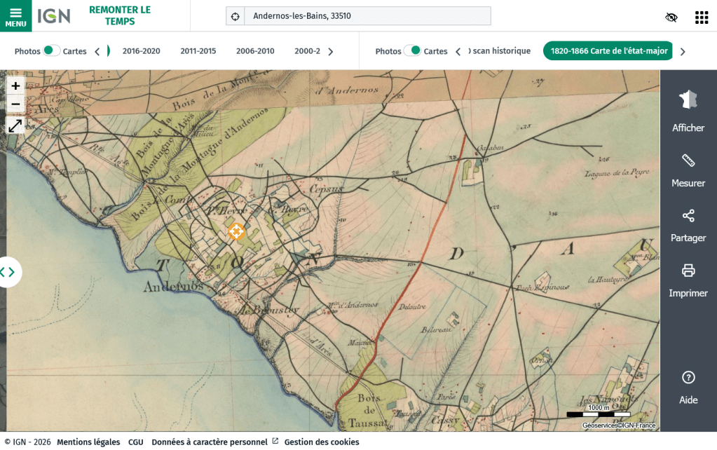Image resolution: width=717 pixels, height=450 pixels.
Task: Zoom out on the map
Action: pyautogui.click(x=15, y=104)
